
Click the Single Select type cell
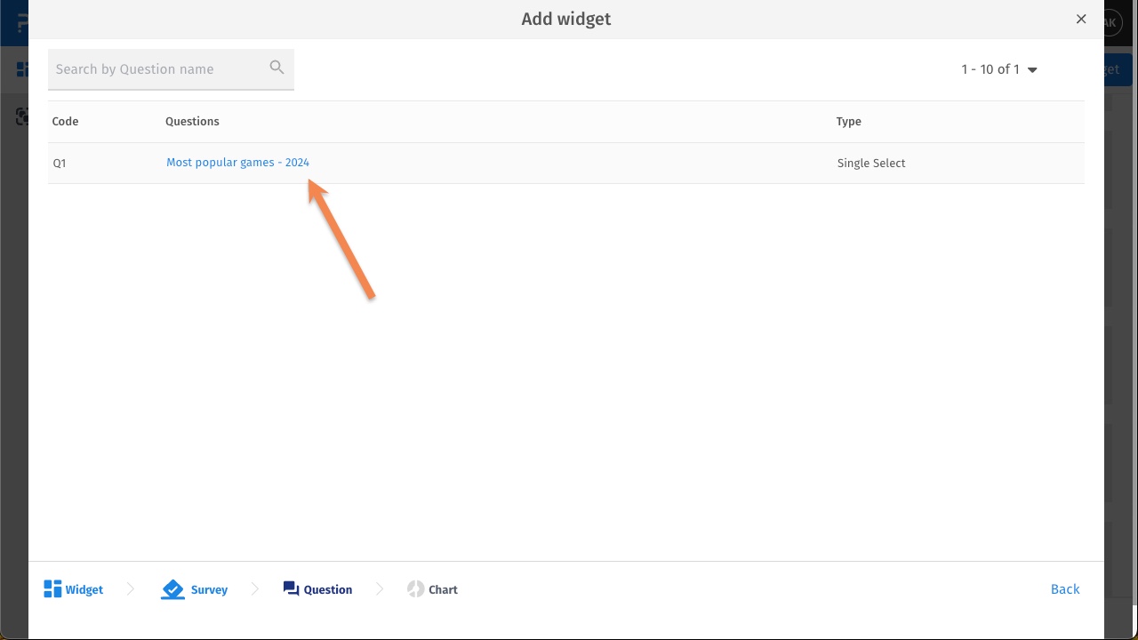(871, 164)
